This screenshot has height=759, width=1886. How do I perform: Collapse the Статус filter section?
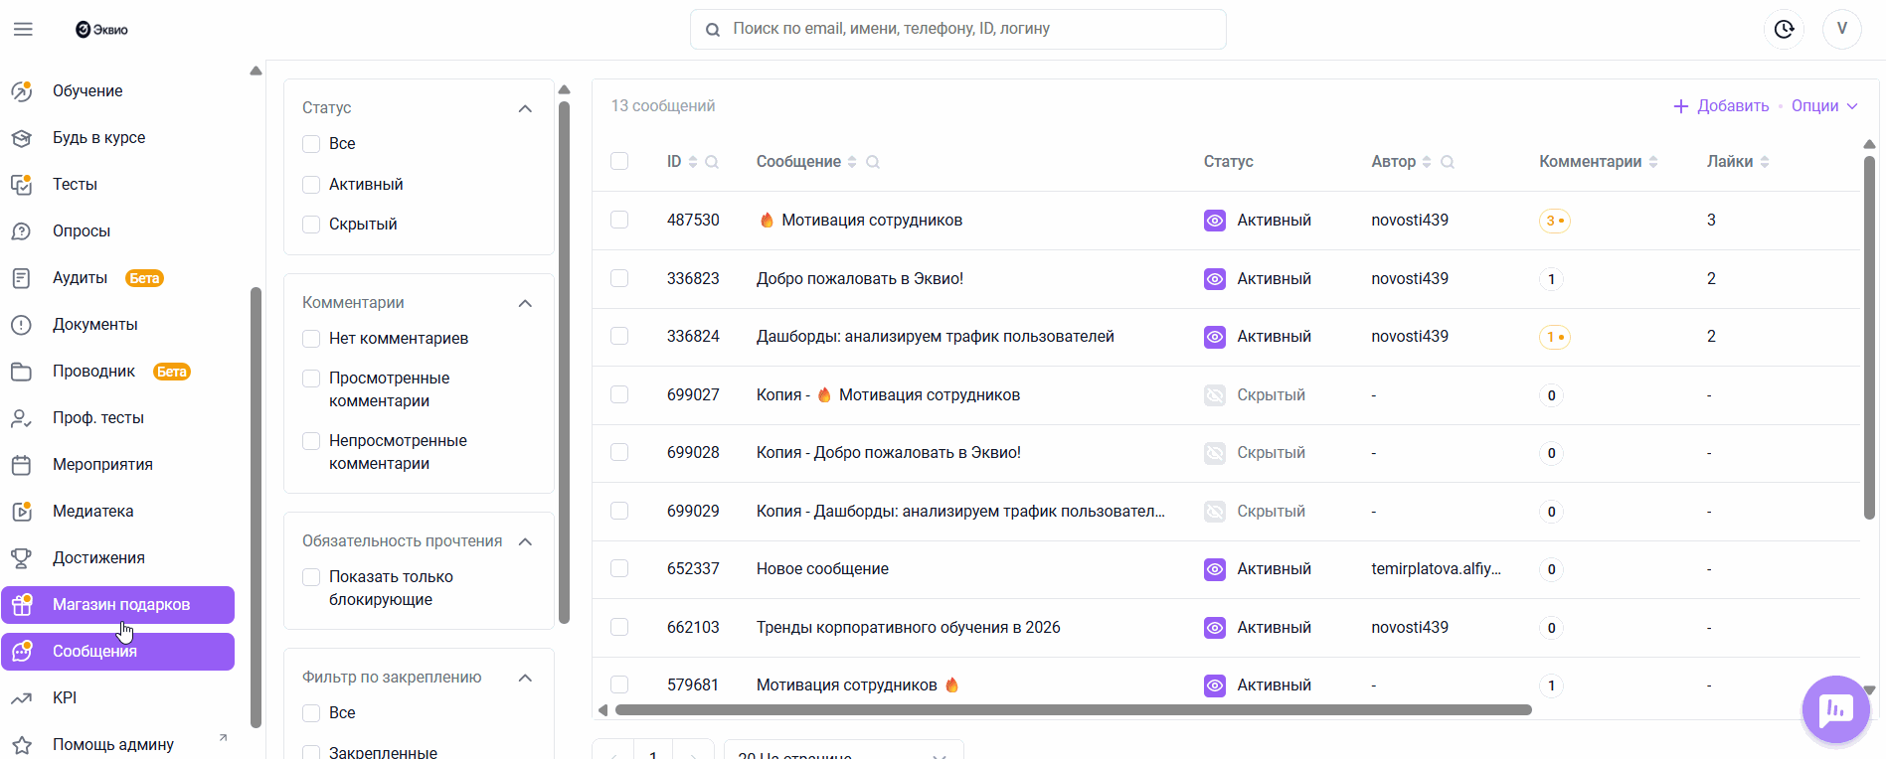525,108
